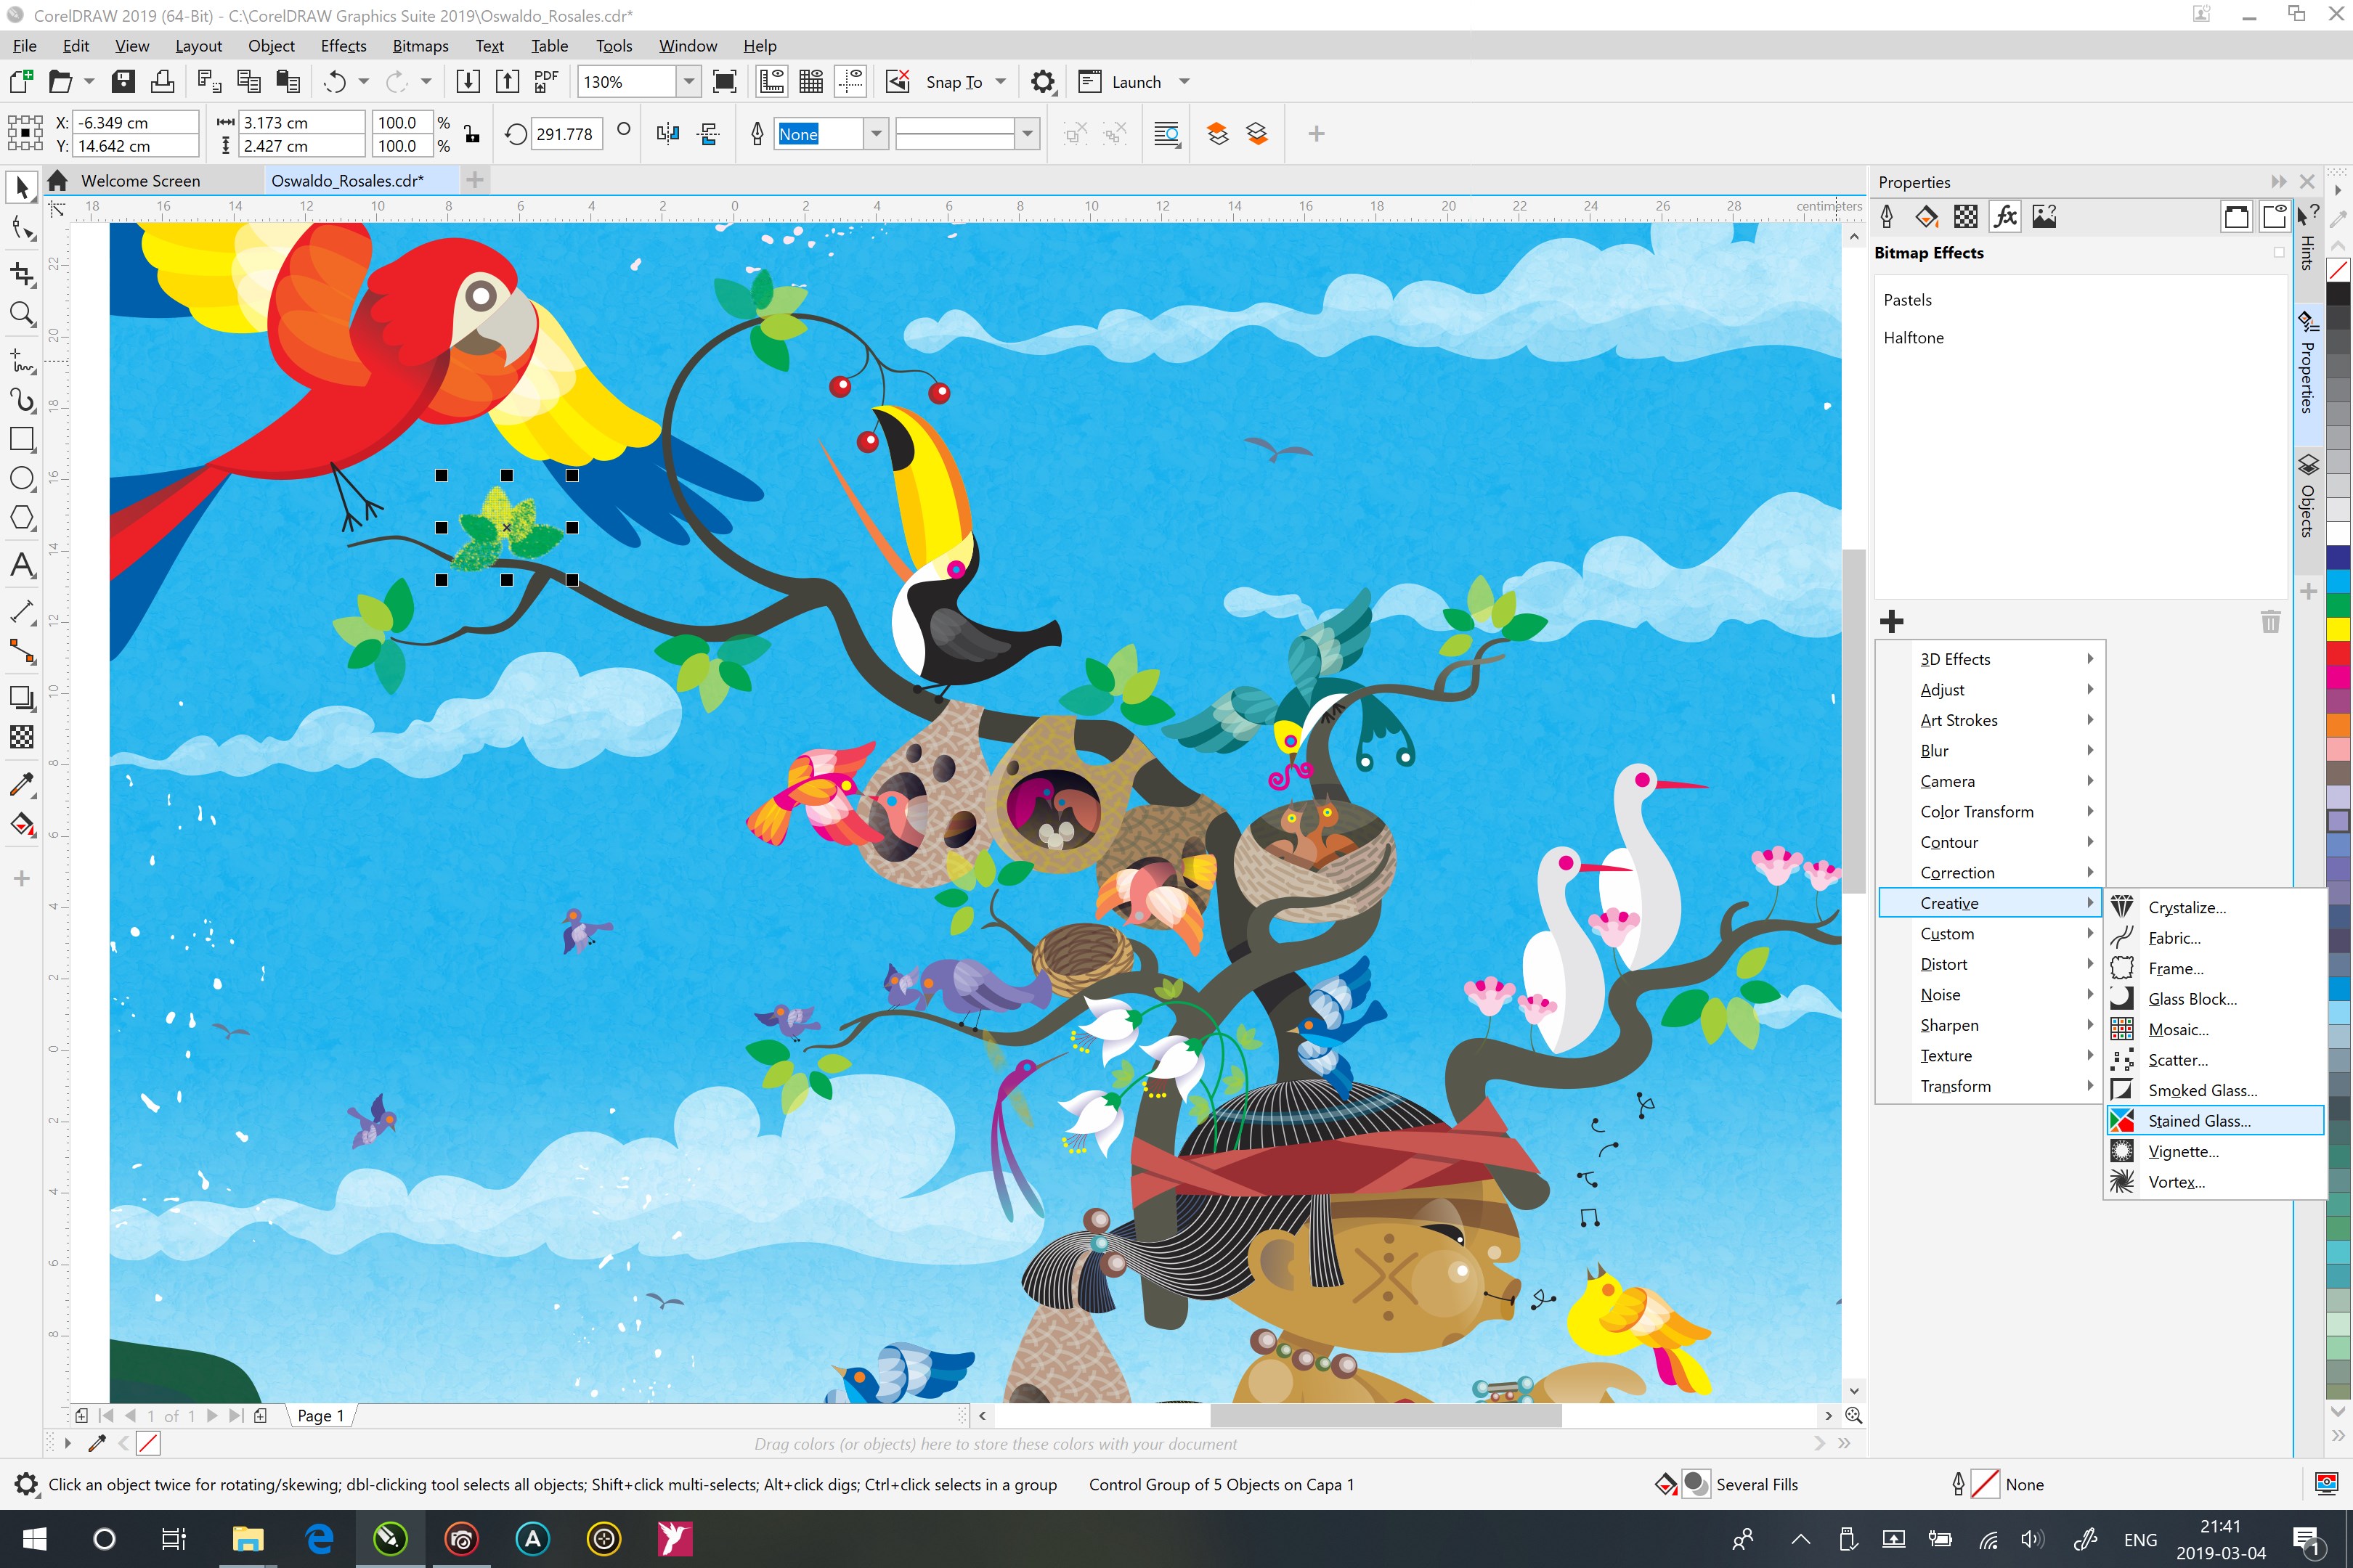This screenshot has width=2353, height=1568.
Task: Click the yellow color palette swatch
Action: coord(2338,629)
